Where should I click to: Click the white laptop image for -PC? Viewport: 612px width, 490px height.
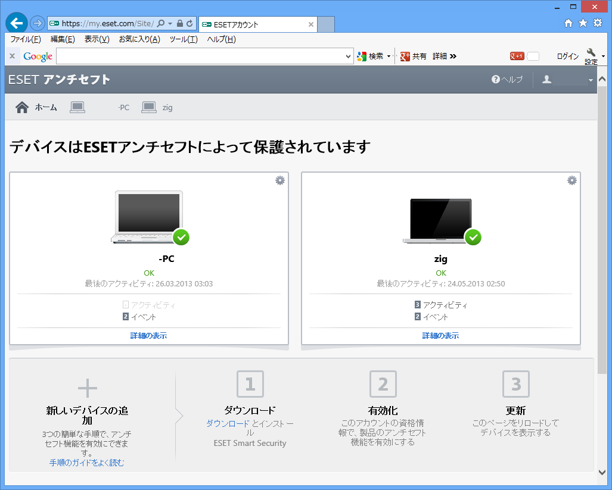[148, 217]
